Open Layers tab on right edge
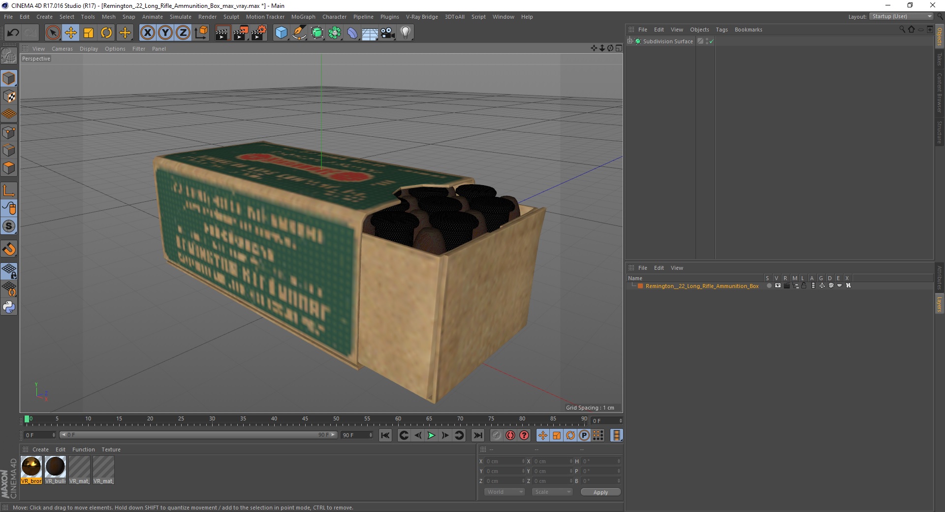This screenshot has width=945, height=512. click(940, 304)
